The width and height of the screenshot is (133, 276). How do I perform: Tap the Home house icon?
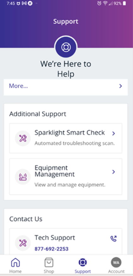16,263
